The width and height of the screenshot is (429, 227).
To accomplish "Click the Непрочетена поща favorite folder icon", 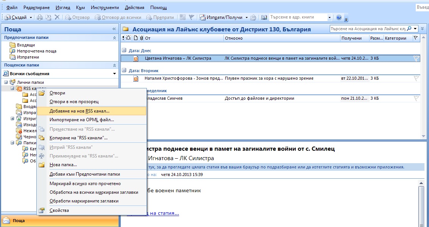I will pos(13,51).
